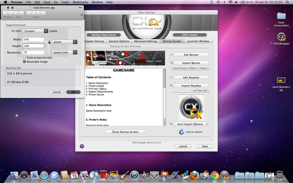The image size is (293, 183).
Task: Click the Width input field
Action: 33,39
